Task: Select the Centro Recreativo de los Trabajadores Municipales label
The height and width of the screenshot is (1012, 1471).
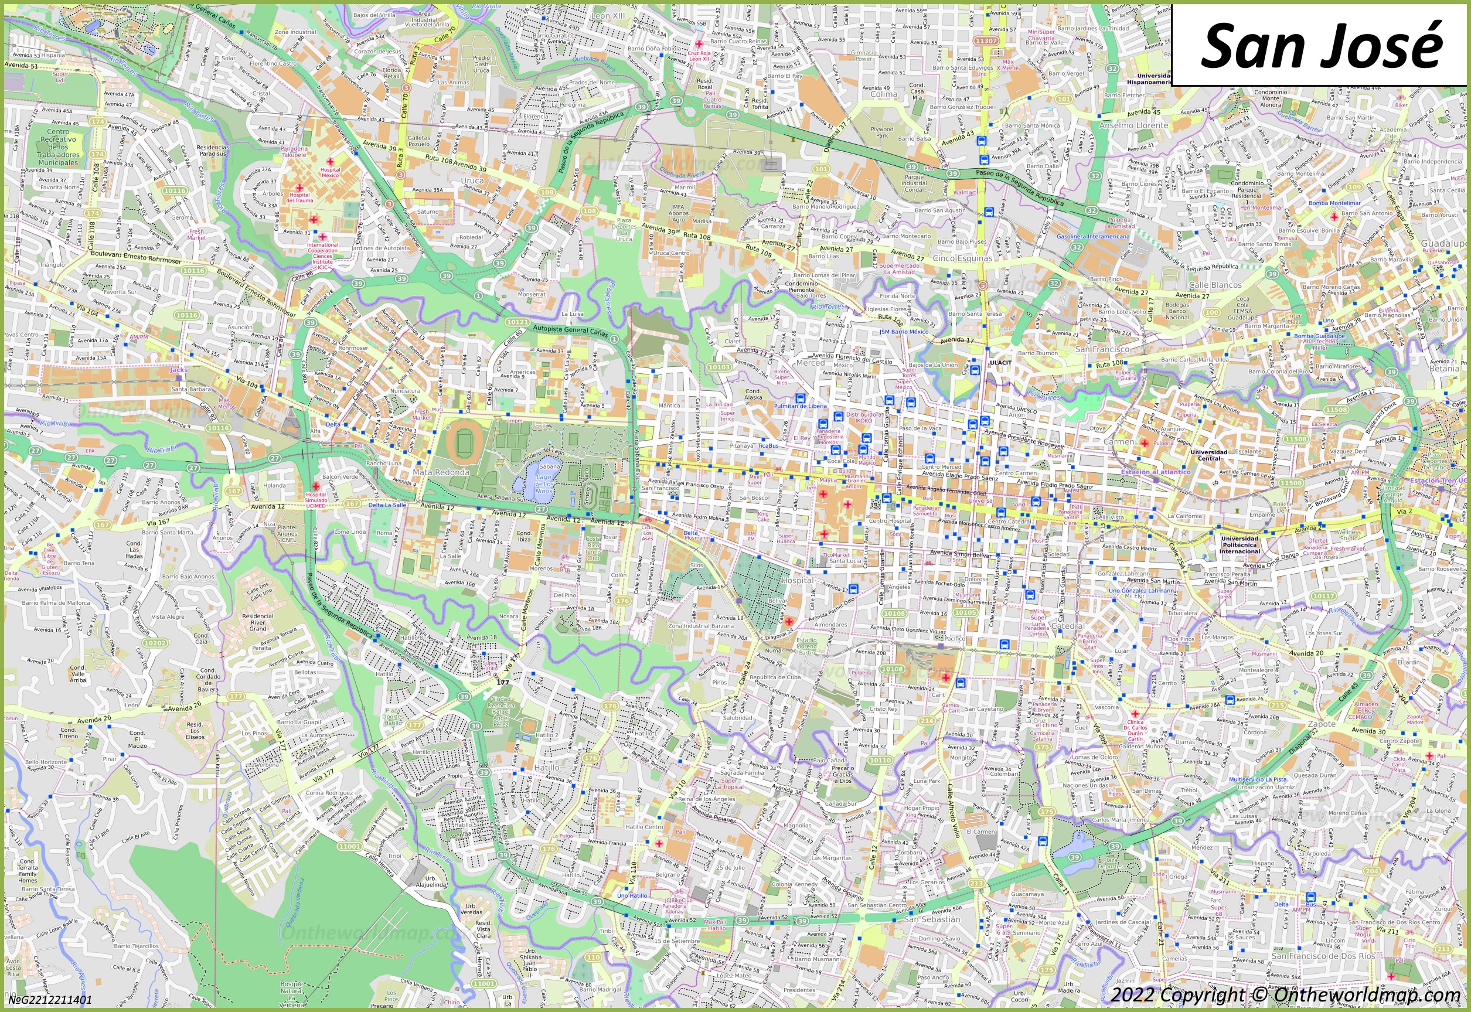Action: pyautogui.click(x=59, y=147)
